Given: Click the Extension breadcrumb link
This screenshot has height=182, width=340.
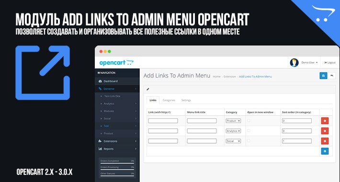Looking at the screenshot, I should [x=230, y=77].
